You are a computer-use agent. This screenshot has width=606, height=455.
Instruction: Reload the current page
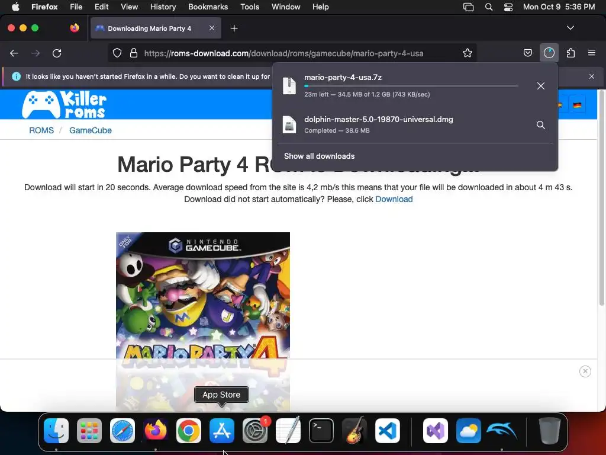(57, 53)
